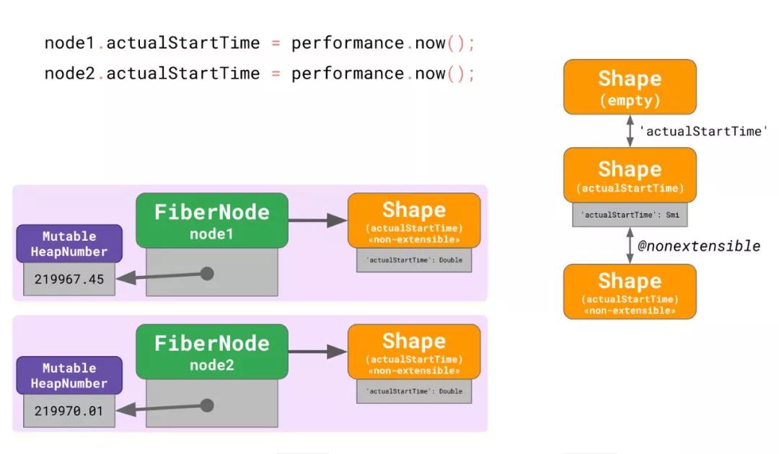
Task: Click the purple Mutable HeapNumber above 219967.45
Action: 69,244
